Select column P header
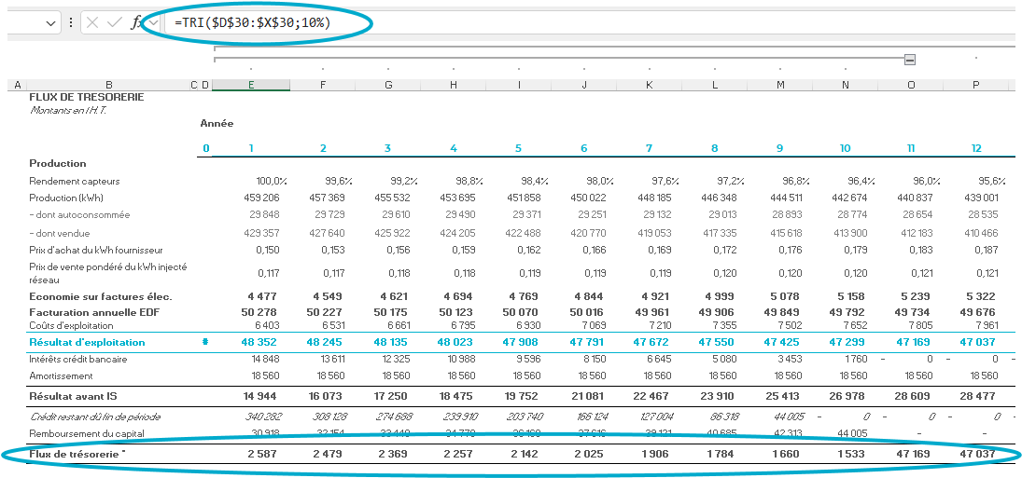Screen dimensions: 1022x478 (975, 85)
